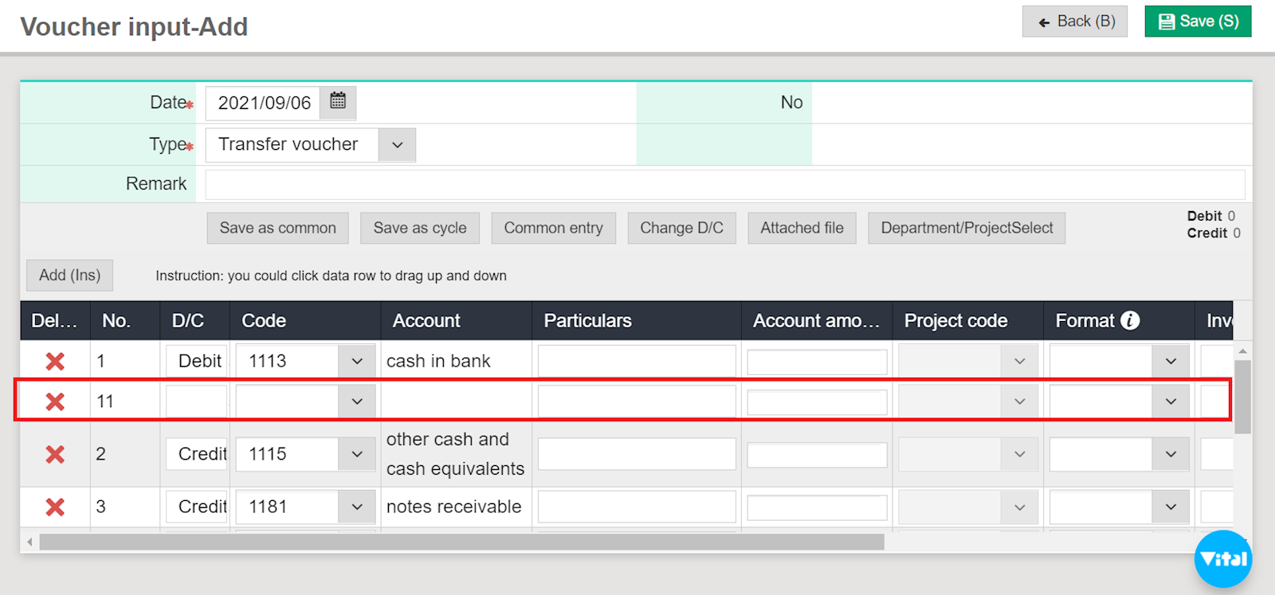Go back with Back (B) button
Viewport: 1275px width, 595px height.
tap(1074, 22)
